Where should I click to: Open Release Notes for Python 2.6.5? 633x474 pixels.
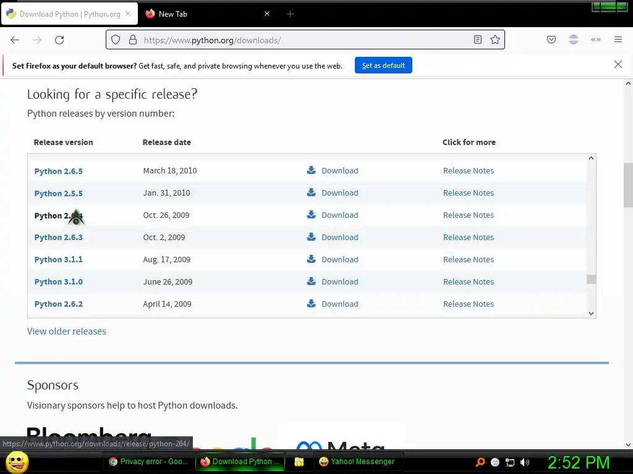469,170
